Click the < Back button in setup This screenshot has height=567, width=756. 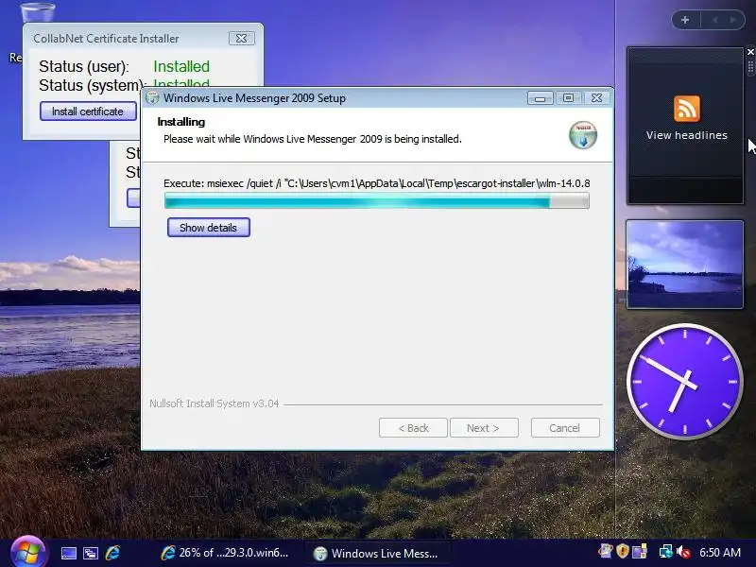point(413,428)
